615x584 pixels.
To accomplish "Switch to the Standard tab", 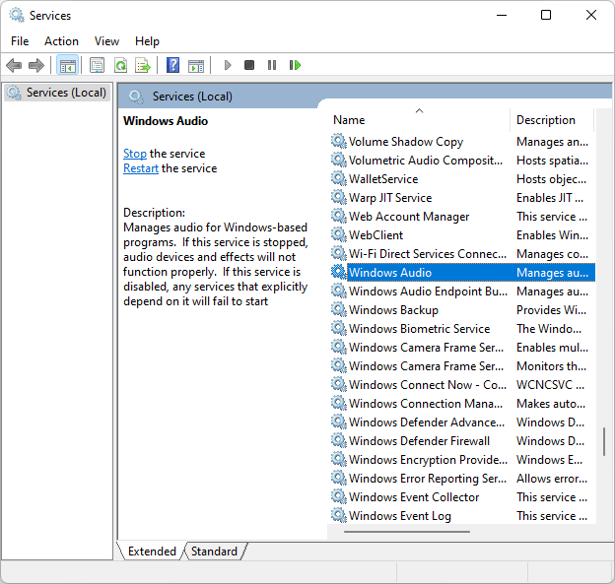I will click(214, 552).
